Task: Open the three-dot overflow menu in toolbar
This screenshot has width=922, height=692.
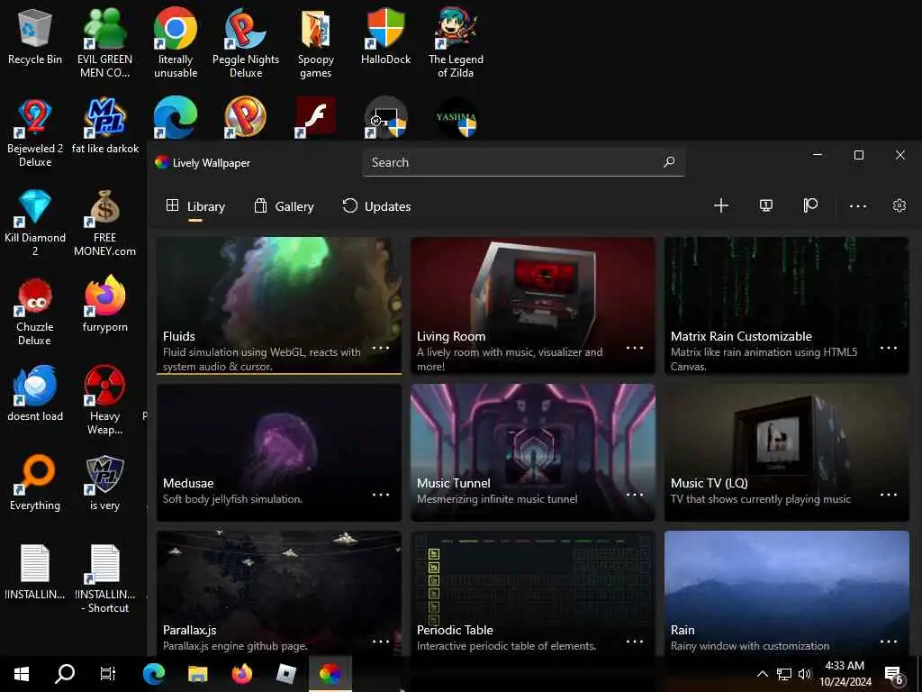Action: tap(858, 206)
